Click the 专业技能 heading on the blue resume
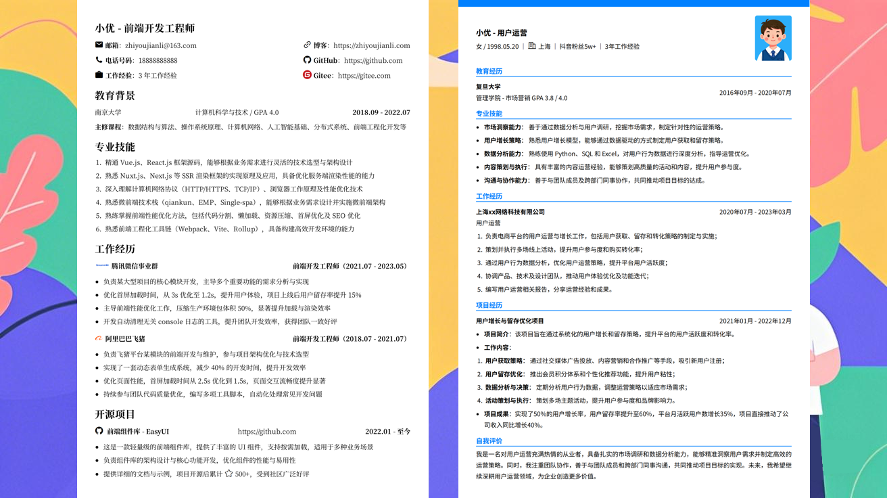The image size is (887, 498). click(489, 114)
